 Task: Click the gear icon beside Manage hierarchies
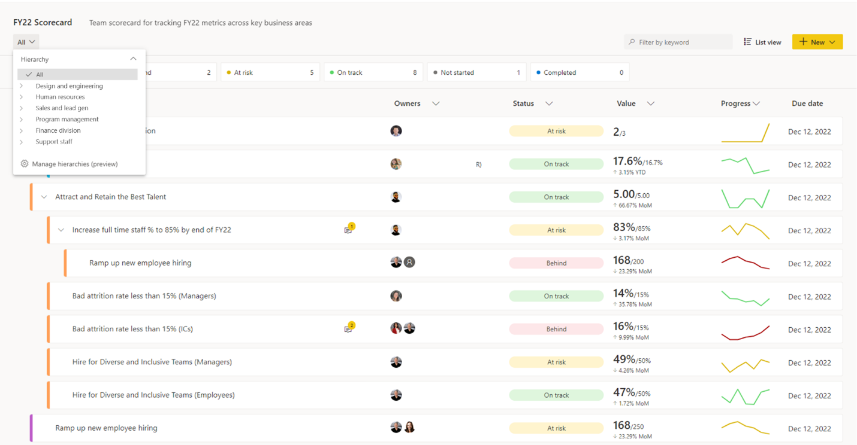coord(25,164)
